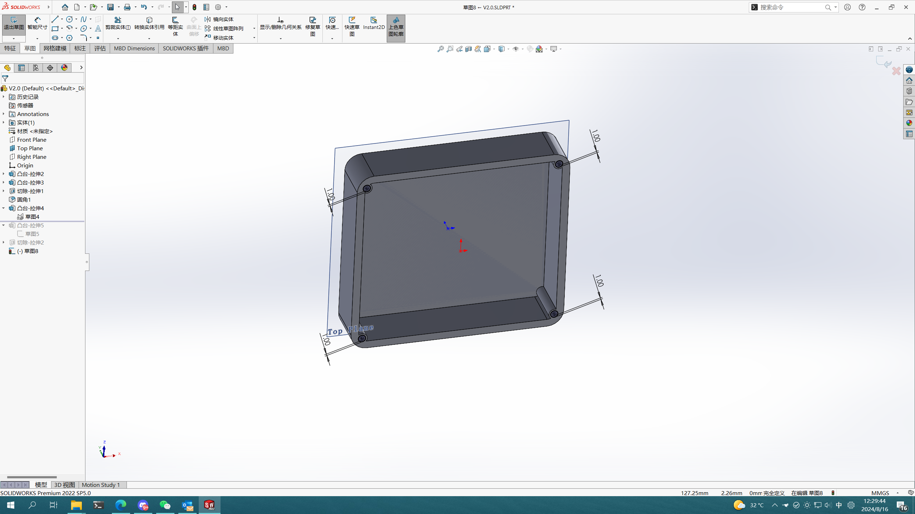915x514 pixels.
Task: Click Exit Sketch (退出草图) button
Action: [14, 24]
